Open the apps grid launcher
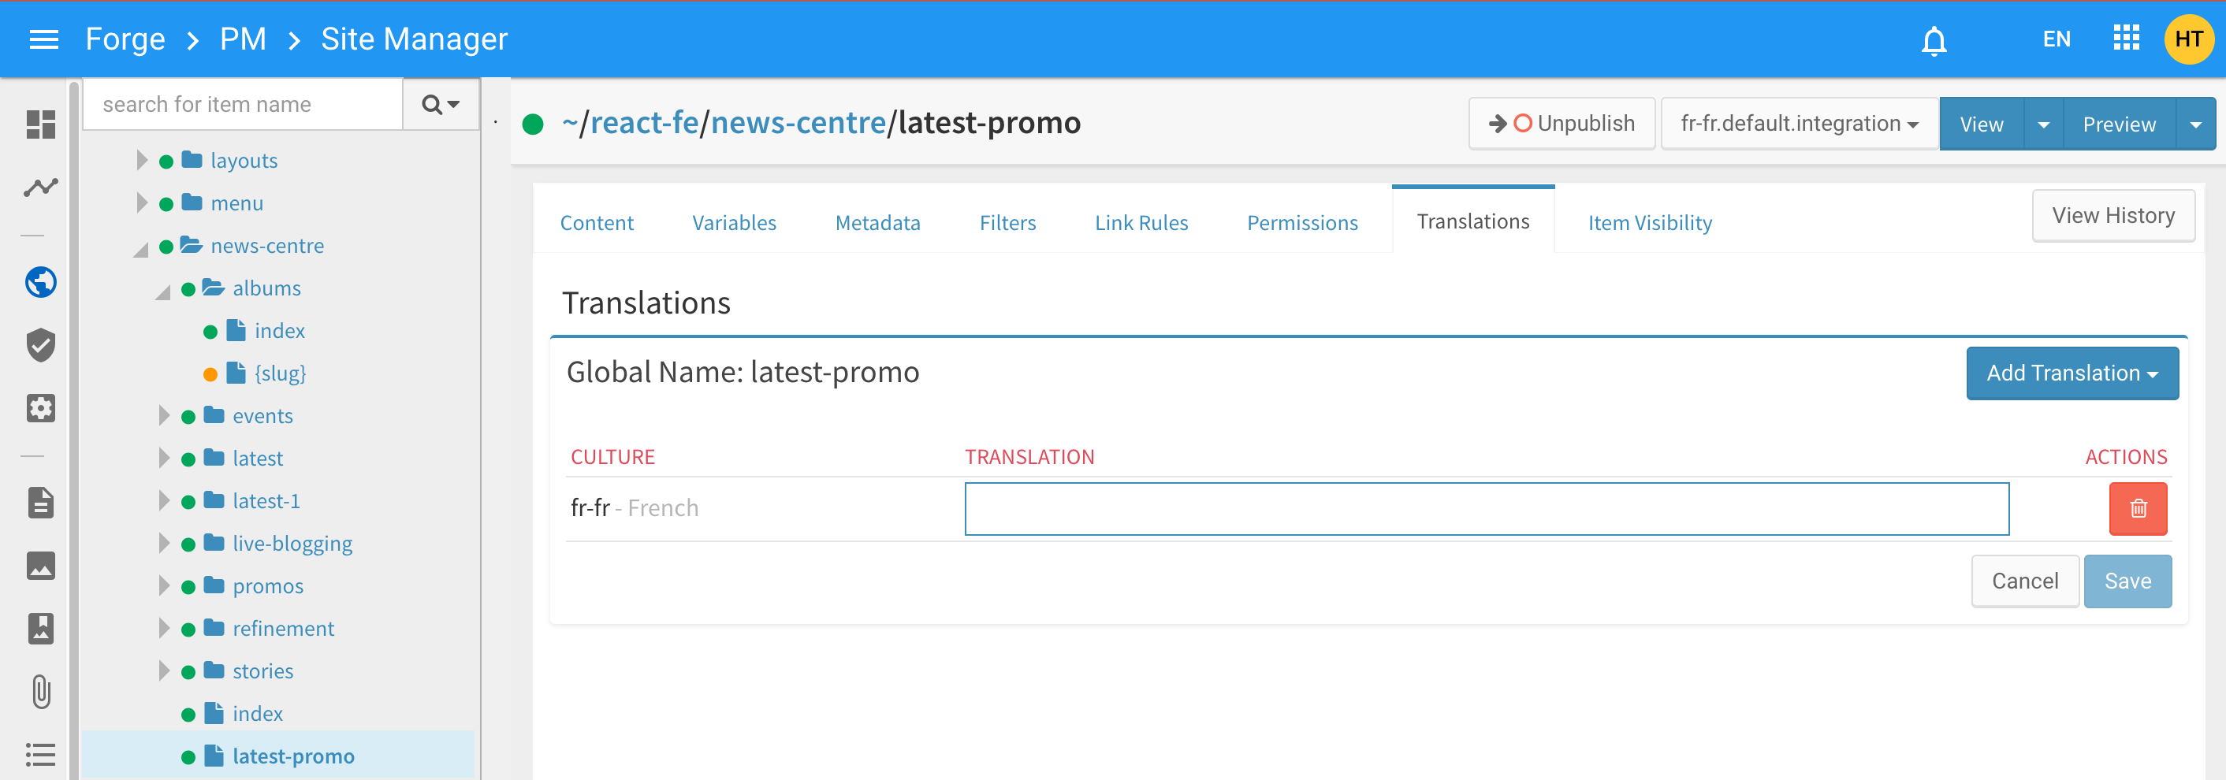The height and width of the screenshot is (780, 2226). tap(2126, 38)
